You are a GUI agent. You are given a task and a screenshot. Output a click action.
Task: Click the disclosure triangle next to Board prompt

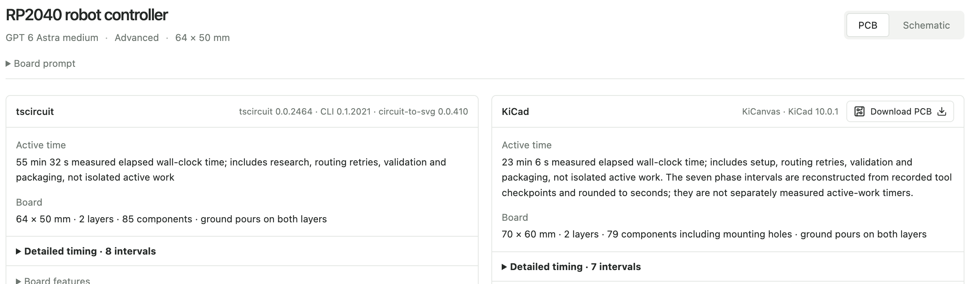pyautogui.click(x=8, y=64)
